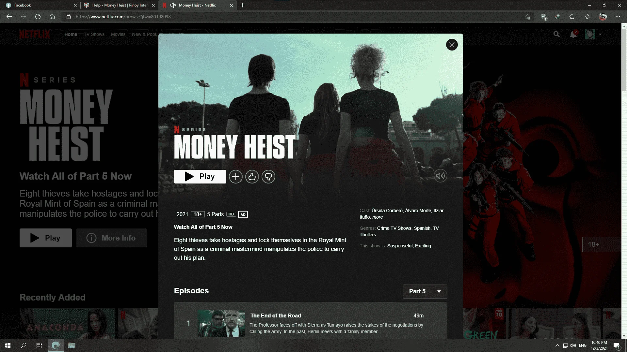Close the Help - Money Heist tab
This screenshot has height=352, width=627.
[x=153, y=5]
